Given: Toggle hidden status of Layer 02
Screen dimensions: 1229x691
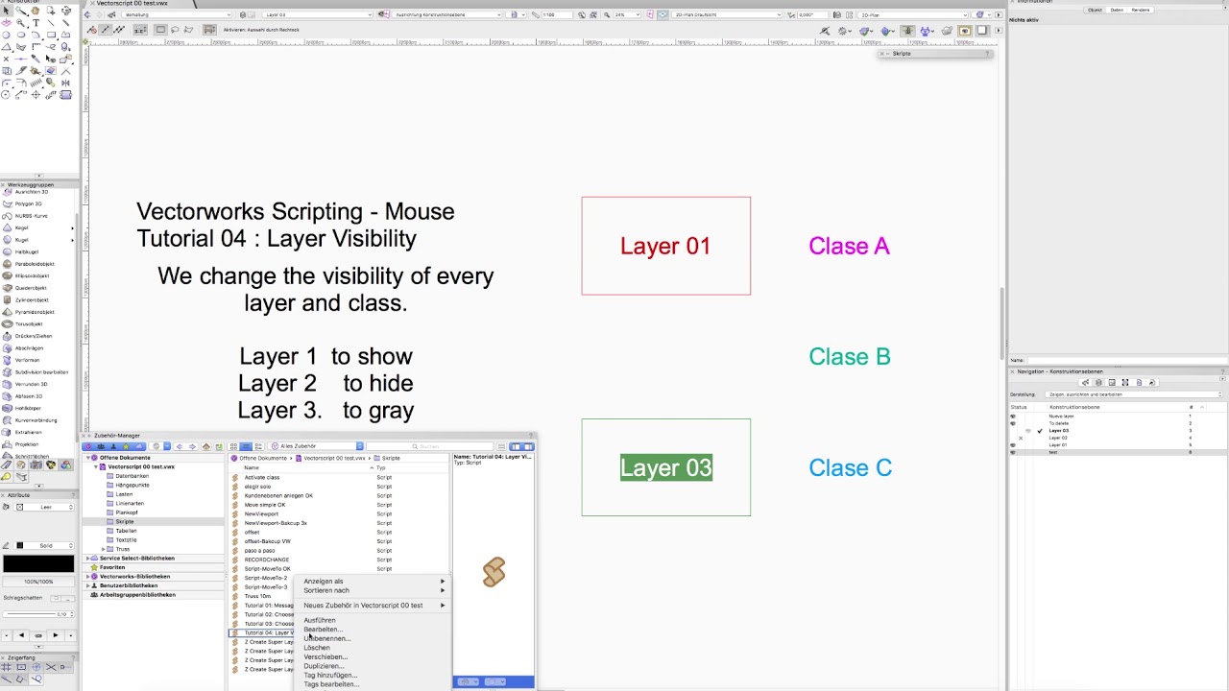Looking at the screenshot, I should 1020,438.
